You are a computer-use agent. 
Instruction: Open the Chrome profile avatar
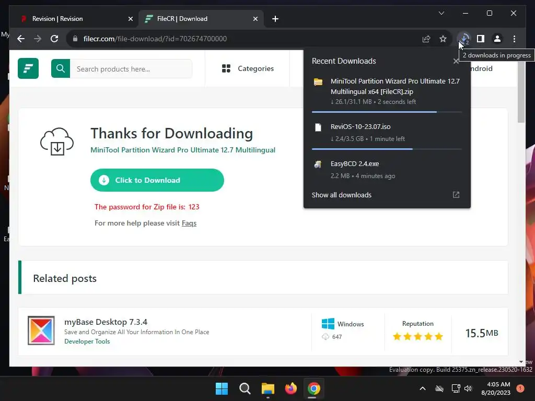(x=497, y=39)
